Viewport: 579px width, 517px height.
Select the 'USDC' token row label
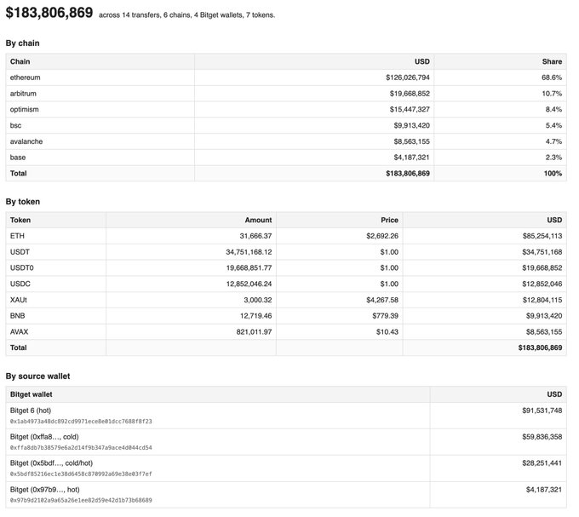point(20,284)
